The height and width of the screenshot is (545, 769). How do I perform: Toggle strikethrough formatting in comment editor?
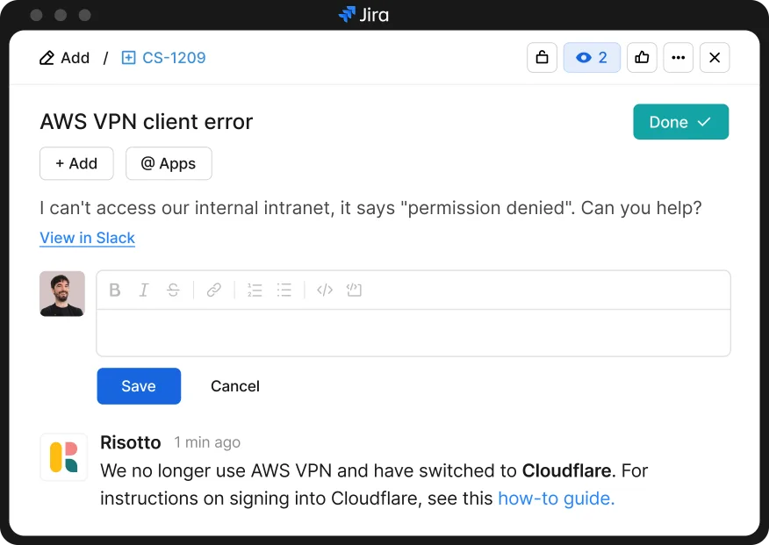(x=173, y=290)
